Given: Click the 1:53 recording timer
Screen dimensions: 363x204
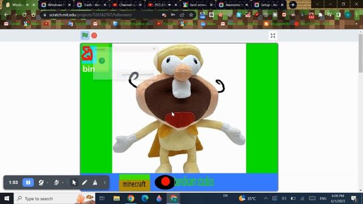Looking at the screenshot, I should (x=13, y=182).
